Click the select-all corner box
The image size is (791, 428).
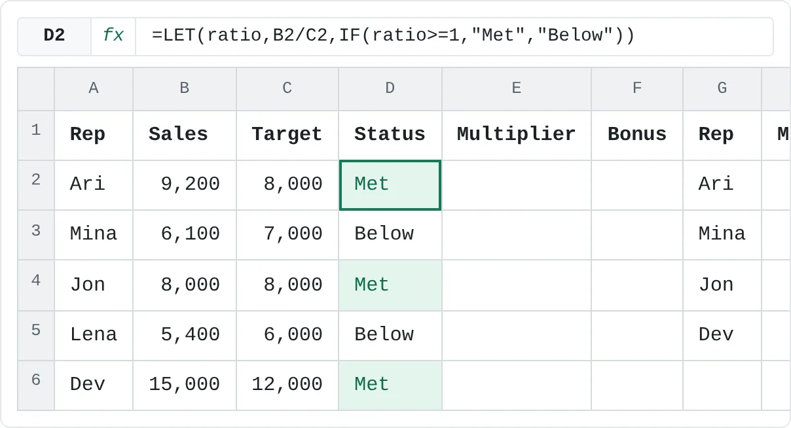pyautogui.click(x=36, y=88)
